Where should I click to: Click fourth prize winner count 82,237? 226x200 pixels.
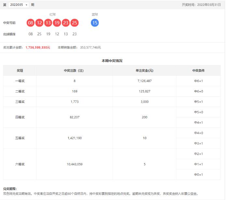(x=75, y=117)
